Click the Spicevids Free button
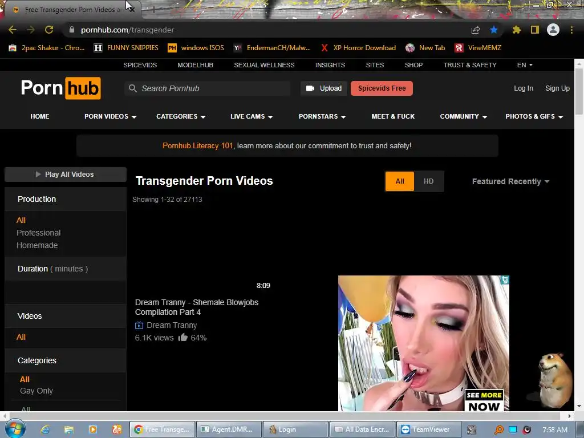584x438 pixels. coord(382,88)
